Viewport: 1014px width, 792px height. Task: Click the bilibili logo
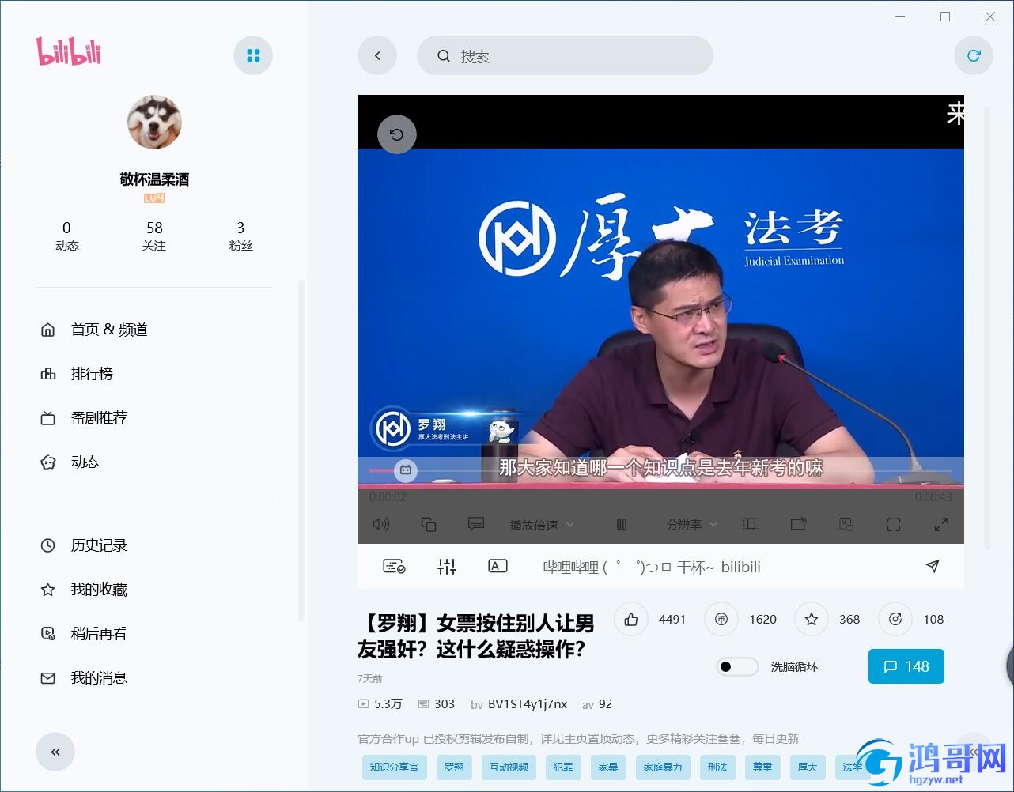click(x=69, y=51)
